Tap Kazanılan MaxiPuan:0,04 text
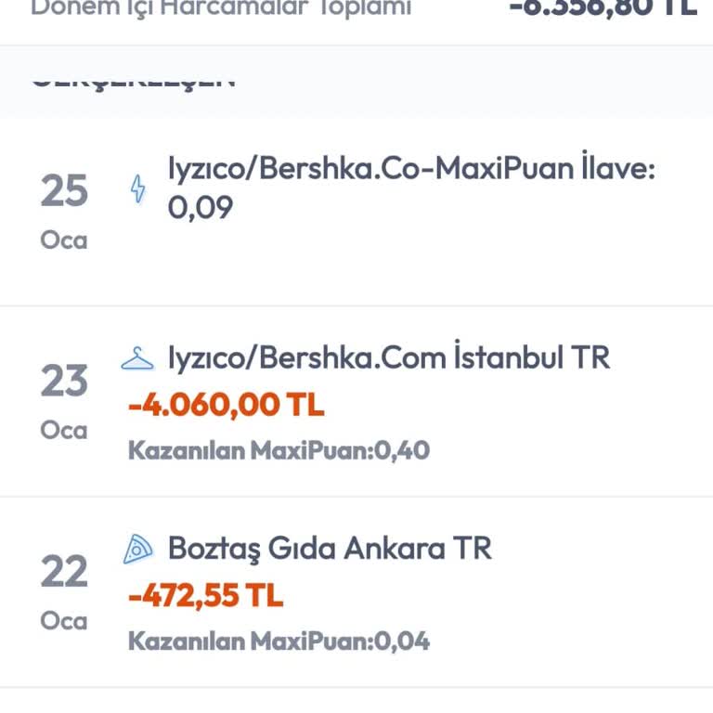The image size is (713, 713). coord(279,642)
